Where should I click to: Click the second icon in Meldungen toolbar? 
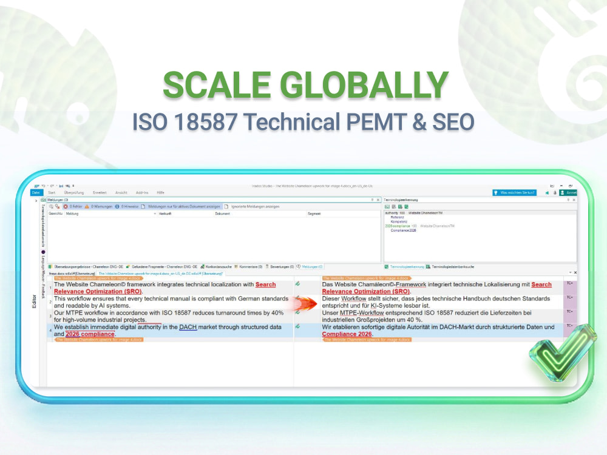pos(58,207)
